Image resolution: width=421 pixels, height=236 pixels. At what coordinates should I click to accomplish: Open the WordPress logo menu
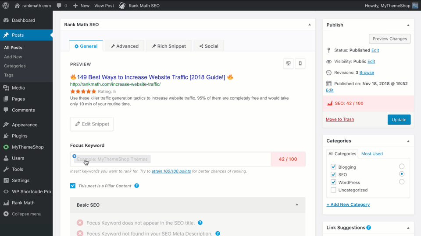[x=6, y=5]
